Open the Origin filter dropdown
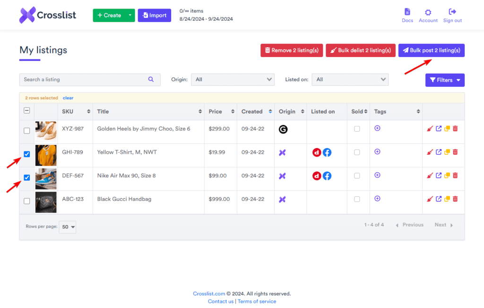Viewport: 484px width, 308px height. coord(232,80)
